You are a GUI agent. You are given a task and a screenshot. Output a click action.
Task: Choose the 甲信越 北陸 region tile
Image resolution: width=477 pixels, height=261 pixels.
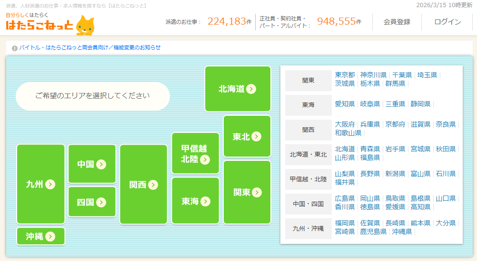[195, 153]
